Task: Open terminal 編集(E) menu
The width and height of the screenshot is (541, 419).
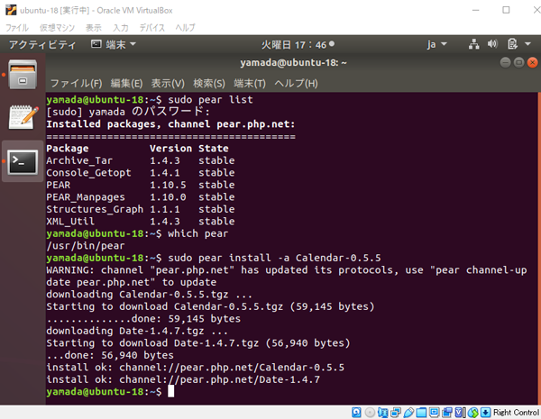Action: pyautogui.click(x=126, y=84)
